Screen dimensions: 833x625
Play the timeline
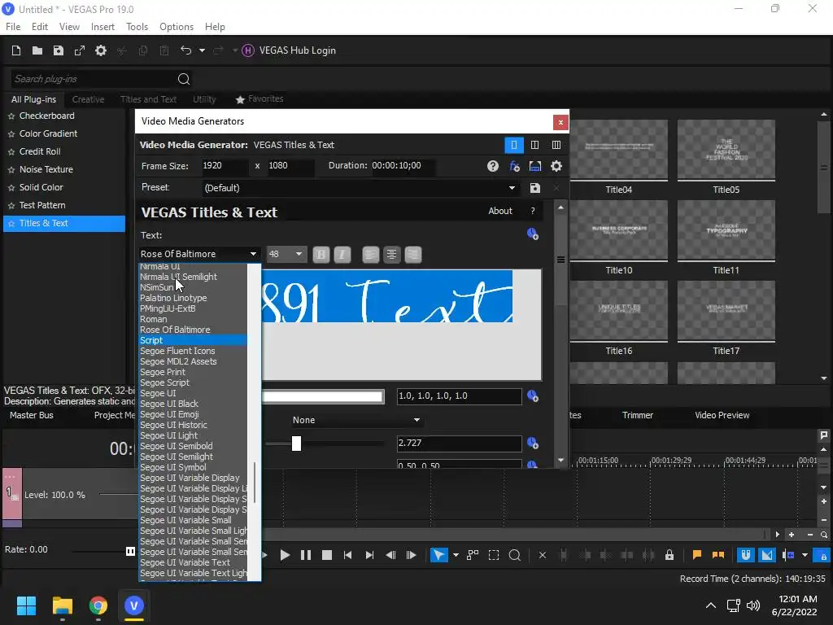285,555
